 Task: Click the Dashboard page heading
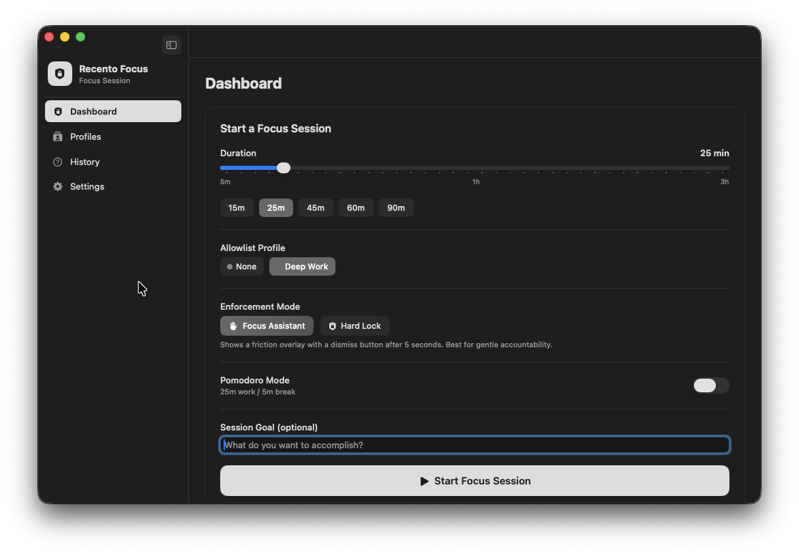[243, 83]
